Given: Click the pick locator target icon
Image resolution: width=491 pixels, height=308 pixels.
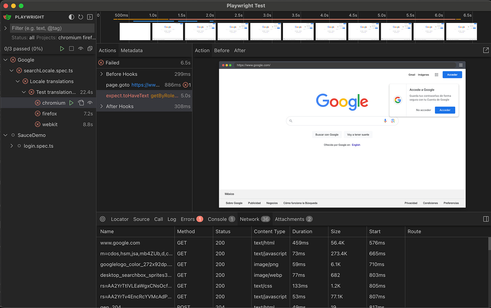Looking at the screenshot, I should [103, 219].
